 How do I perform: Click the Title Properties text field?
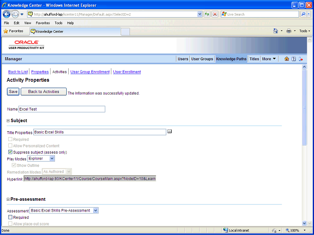coord(100,132)
